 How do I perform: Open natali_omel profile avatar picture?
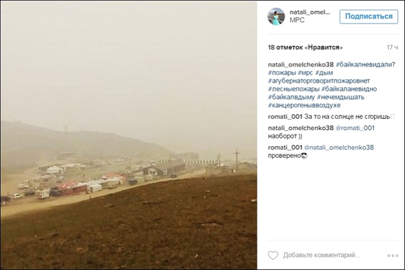[276, 16]
